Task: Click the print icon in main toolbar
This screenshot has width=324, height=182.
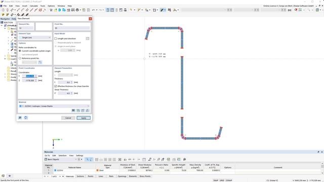Action: [77, 10]
